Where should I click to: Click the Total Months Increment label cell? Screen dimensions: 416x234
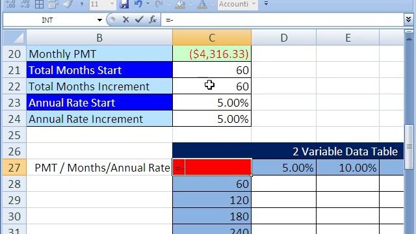pos(99,86)
